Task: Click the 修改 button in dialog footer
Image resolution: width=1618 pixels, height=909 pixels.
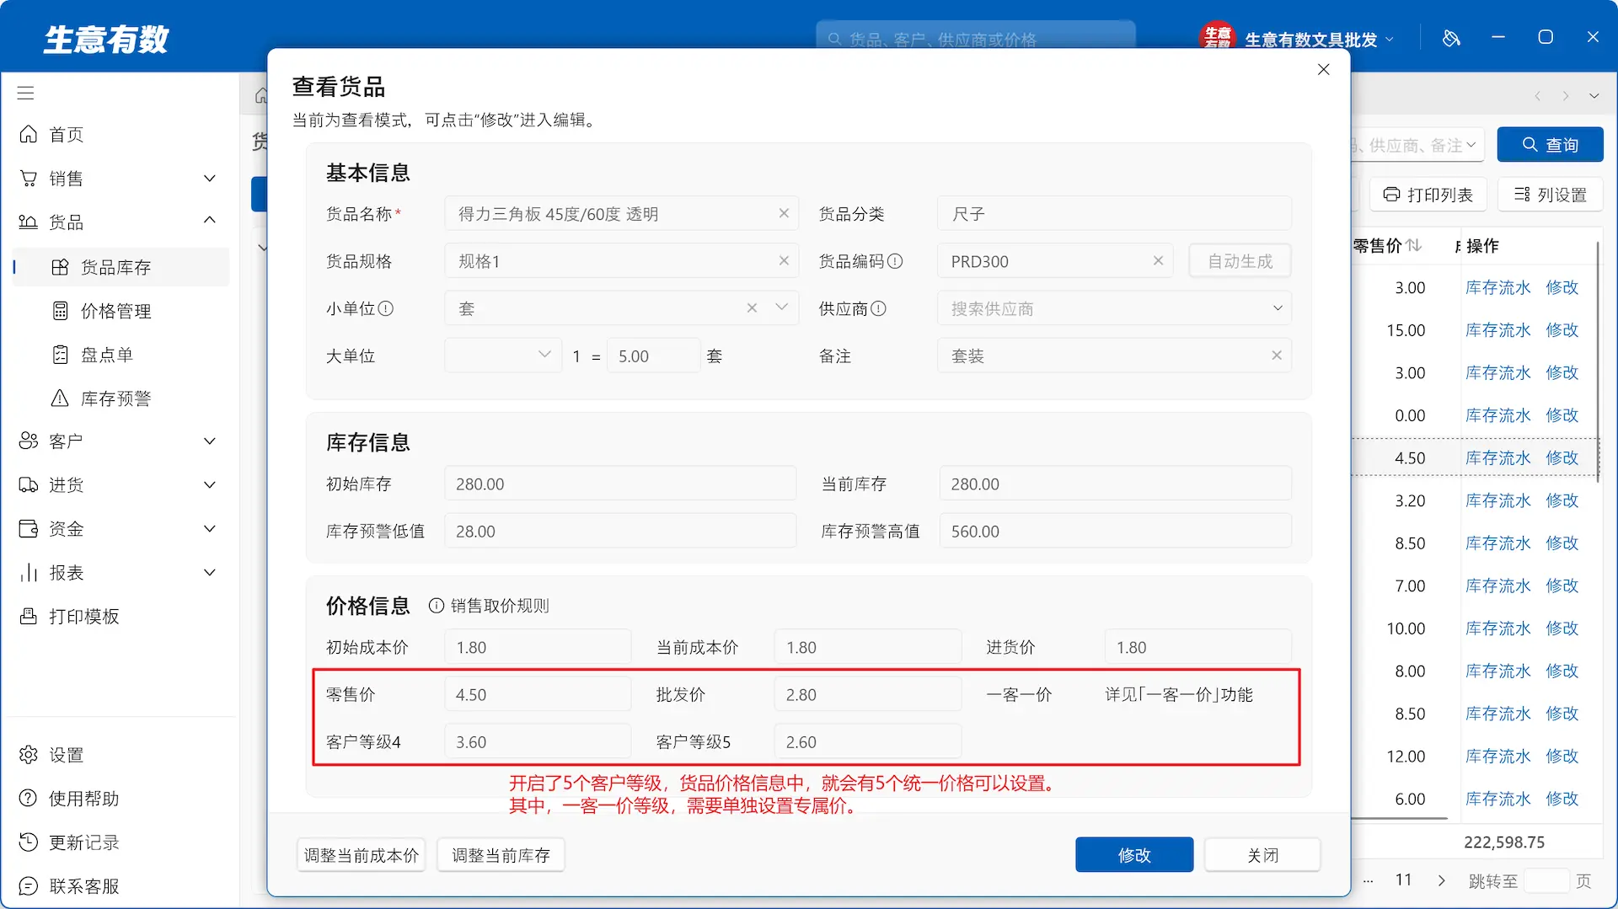Action: [1134, 855]
